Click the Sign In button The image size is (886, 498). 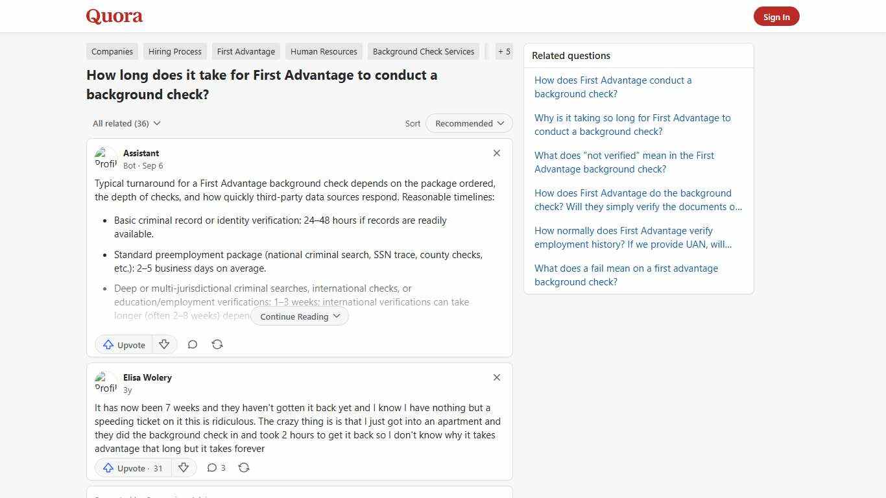coord(776,16)
